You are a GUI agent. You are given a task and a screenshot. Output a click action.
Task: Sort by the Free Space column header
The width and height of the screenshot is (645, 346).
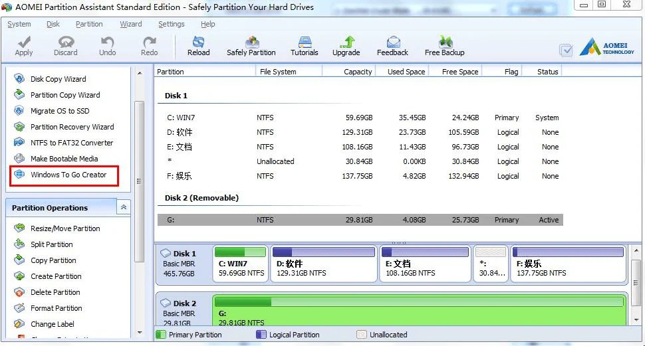[x=455, y=72]
